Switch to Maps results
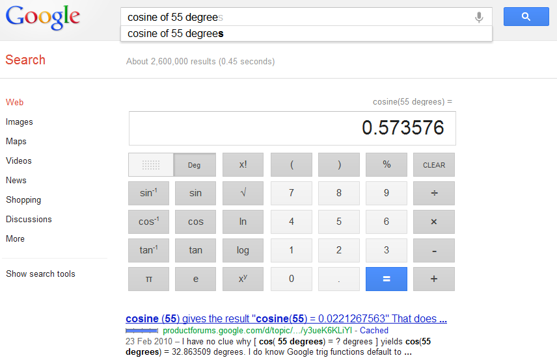 coord(16,141)
